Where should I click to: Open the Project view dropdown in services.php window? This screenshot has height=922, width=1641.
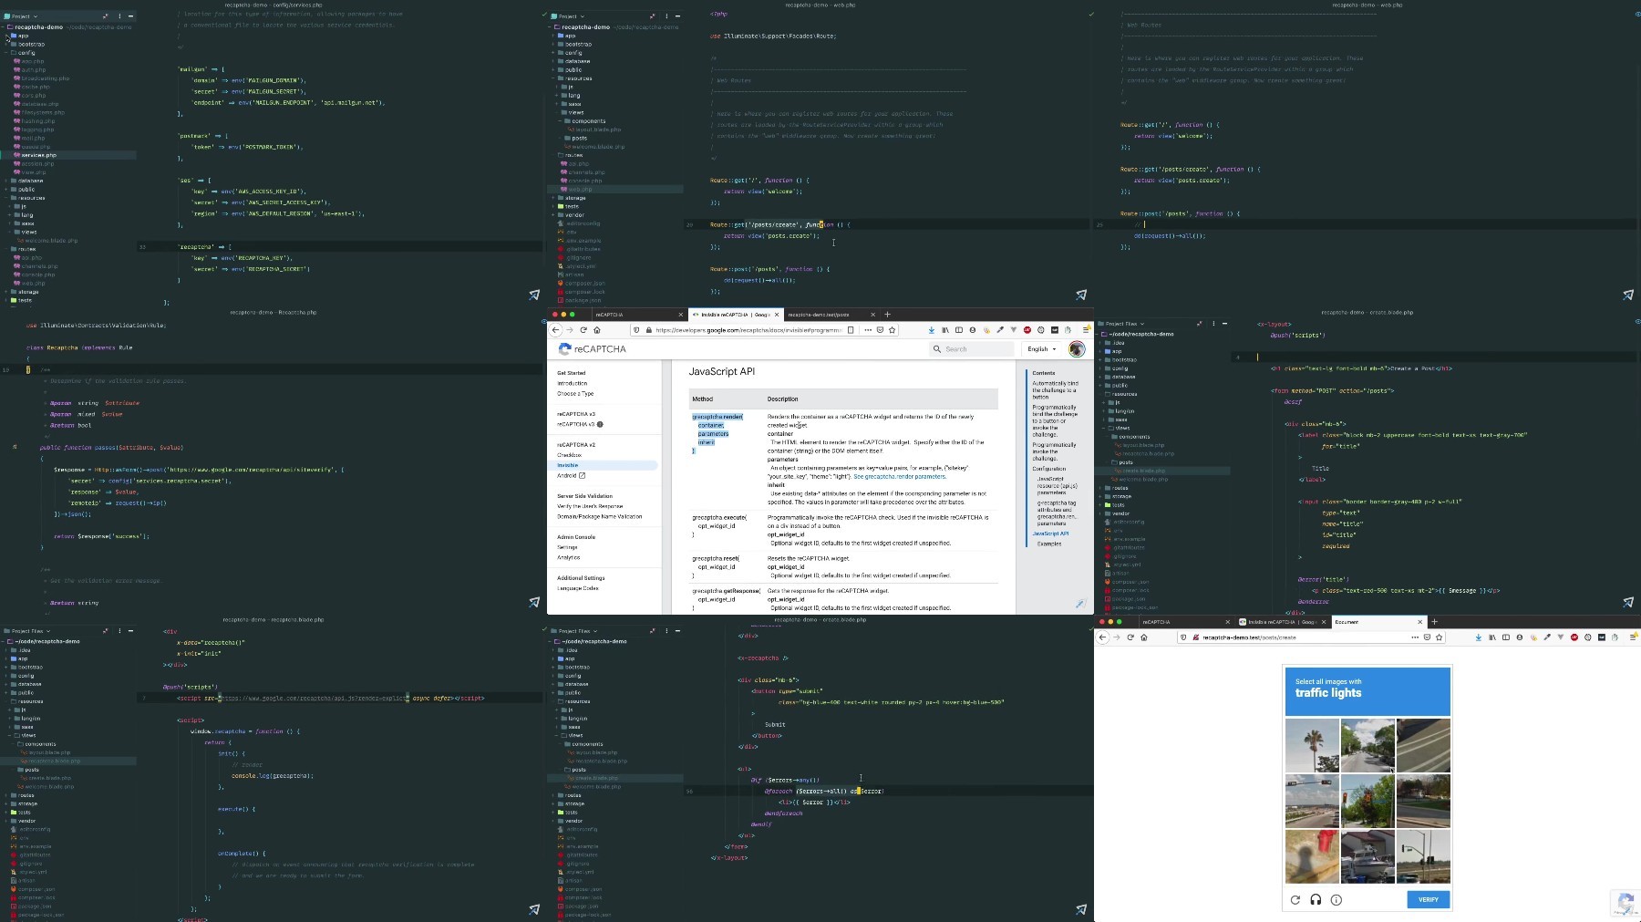(20, 16)
